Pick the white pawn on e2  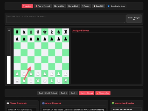click(45, 73)
